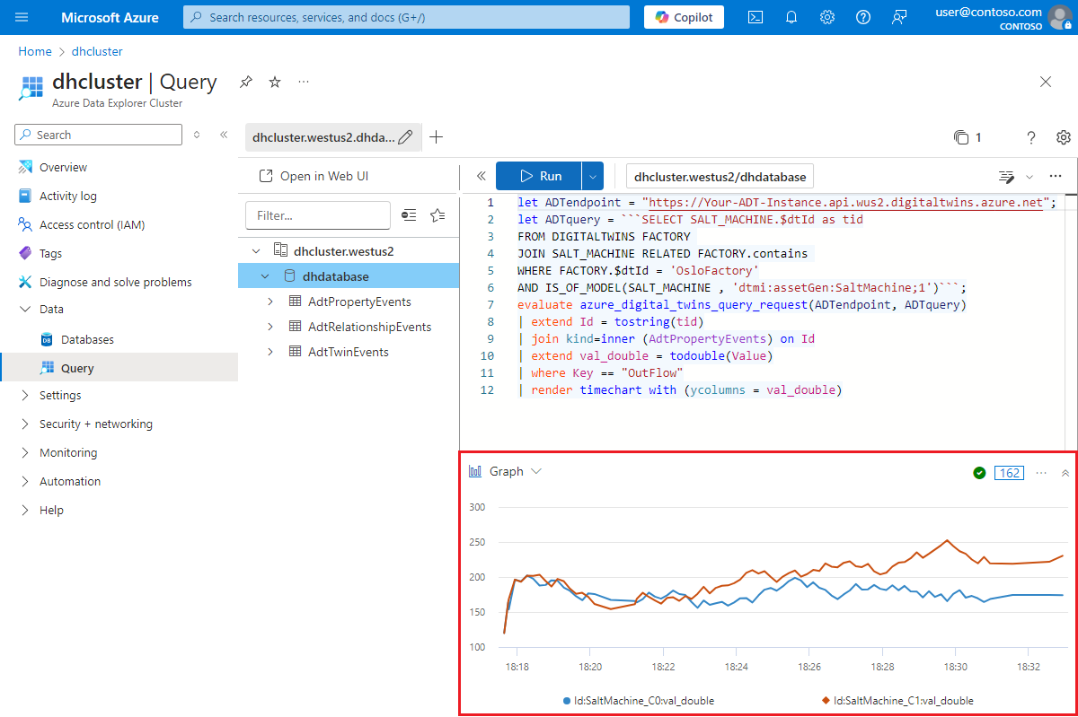Open portal settings gear in top bar
Viewport: 1078px width, 717px height.
(x=827, y=17)
